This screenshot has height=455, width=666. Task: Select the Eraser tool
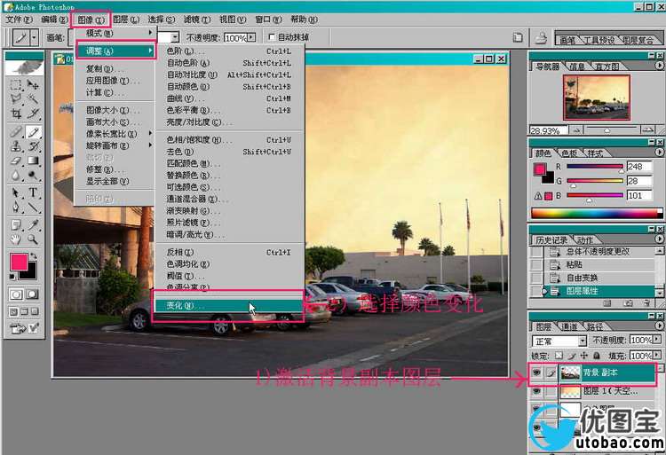tap(16, 161)
